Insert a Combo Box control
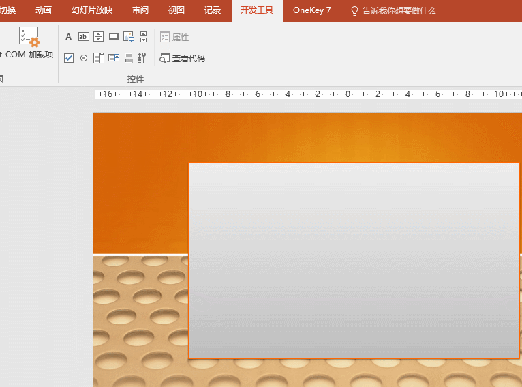This screenshot has width=522, height=387. tap(114, 58)
